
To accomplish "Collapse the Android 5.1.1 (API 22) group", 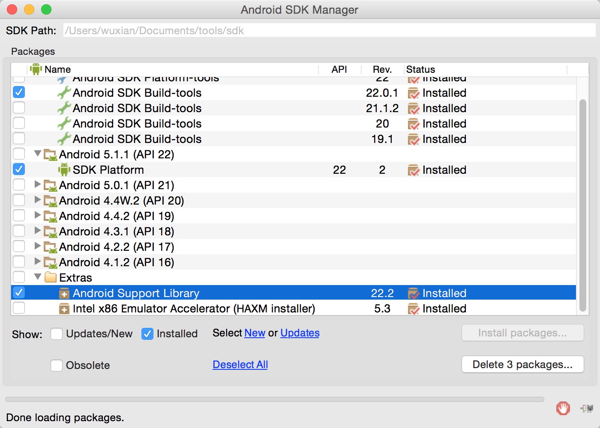I will (x=38, y=153).
